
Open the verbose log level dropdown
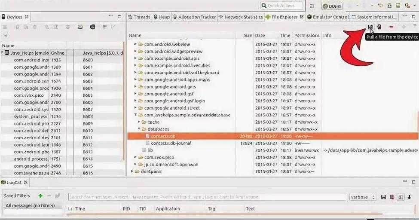(363, 197)
